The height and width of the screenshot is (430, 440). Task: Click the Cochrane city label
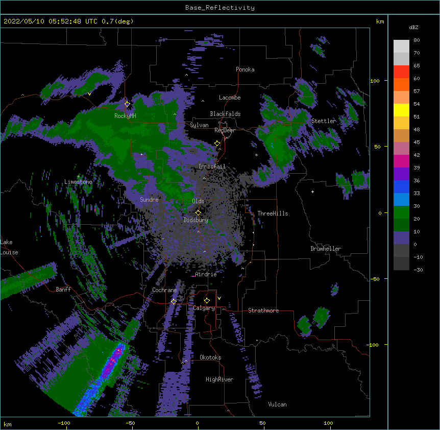click(x=164, y=290)
